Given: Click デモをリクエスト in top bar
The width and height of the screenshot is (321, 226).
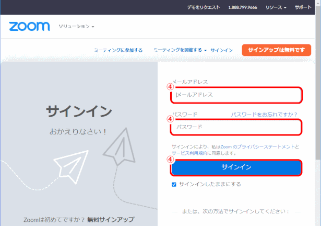Looking at the screenshot, I should [x=204, y=7].
